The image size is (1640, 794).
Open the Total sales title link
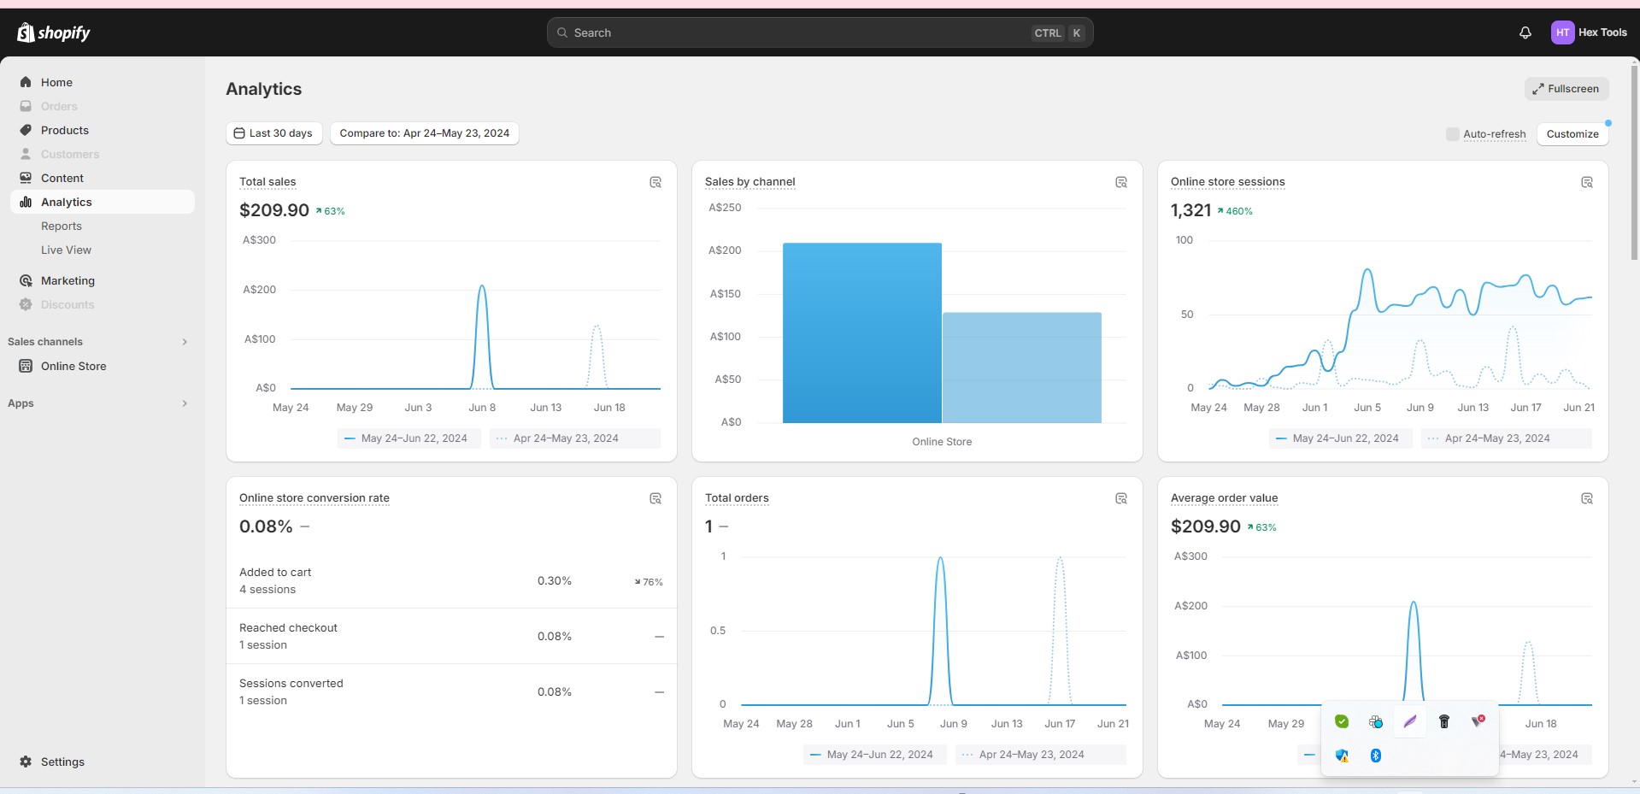267,182
